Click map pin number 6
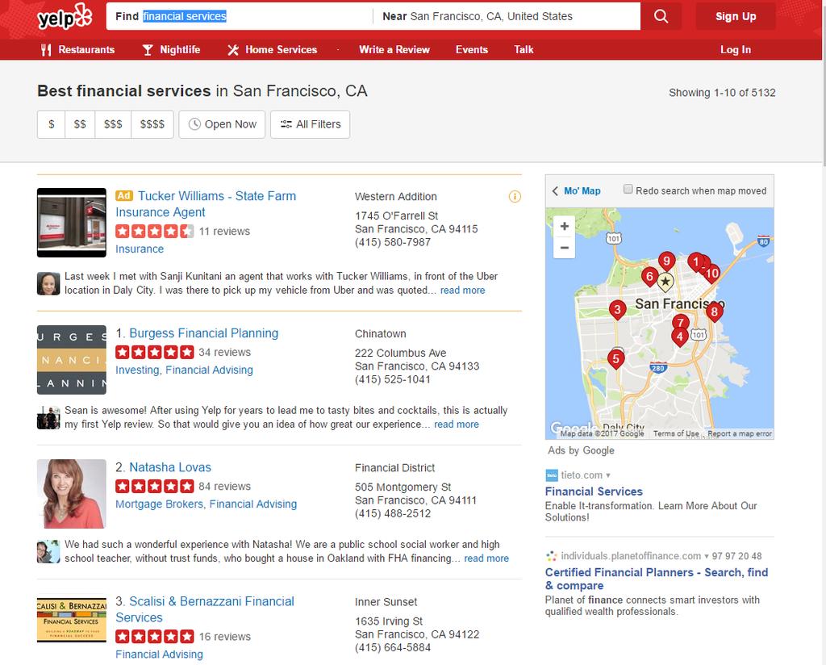This screenshot has height=665, width=826. coord(649,277)
